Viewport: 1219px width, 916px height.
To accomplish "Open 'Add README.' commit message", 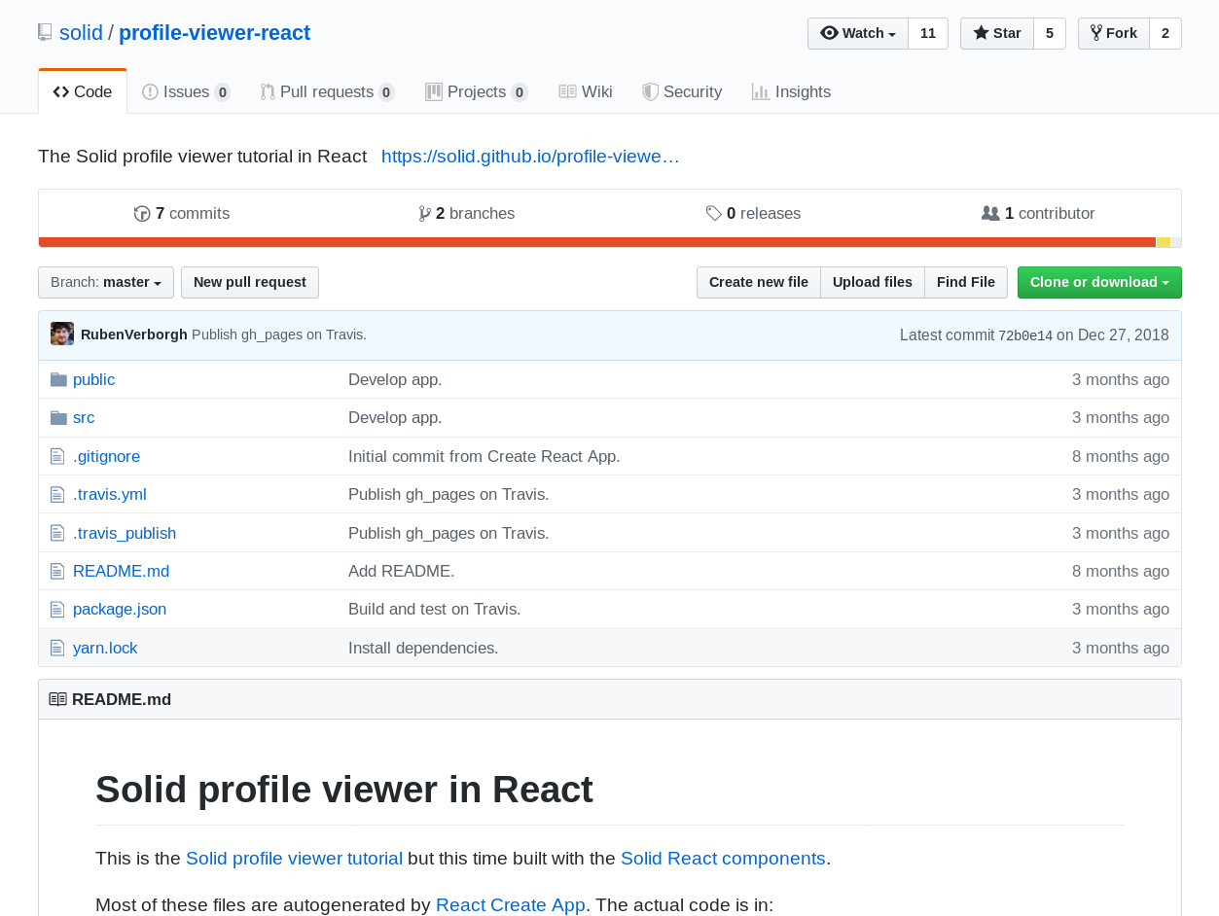I will pyautogui.click(x=402, y=571).
